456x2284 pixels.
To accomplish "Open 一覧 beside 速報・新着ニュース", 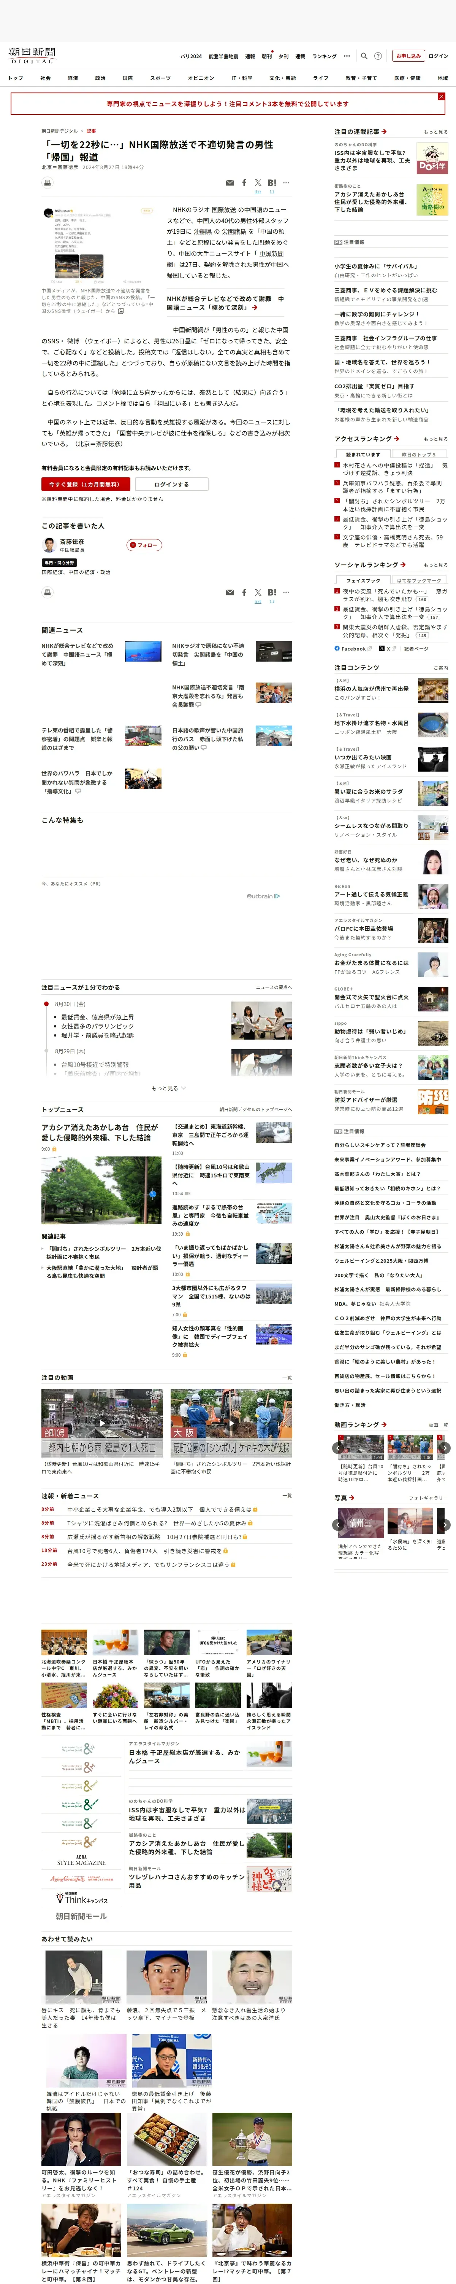I will click(x=286, y=1495).
